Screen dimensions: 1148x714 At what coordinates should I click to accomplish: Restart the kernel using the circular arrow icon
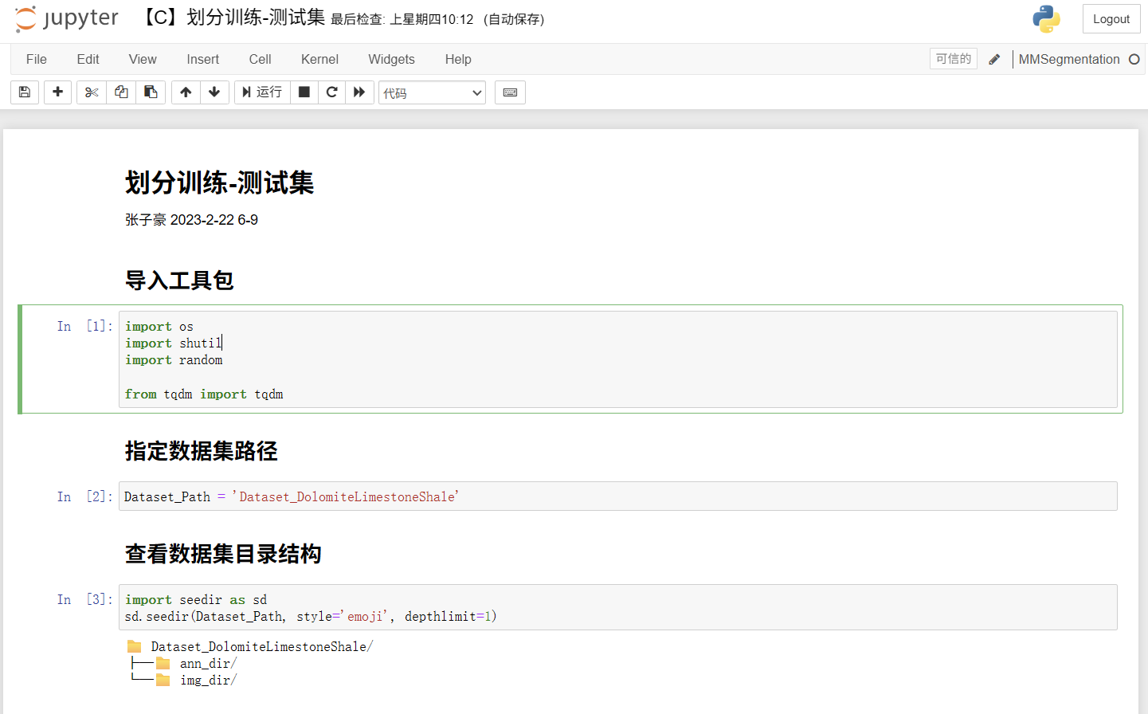pyautogui.click(x=331, y=92)
